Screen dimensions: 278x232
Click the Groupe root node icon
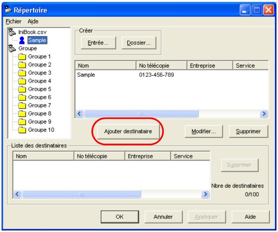pyautogui.click(x=12, y=48)
